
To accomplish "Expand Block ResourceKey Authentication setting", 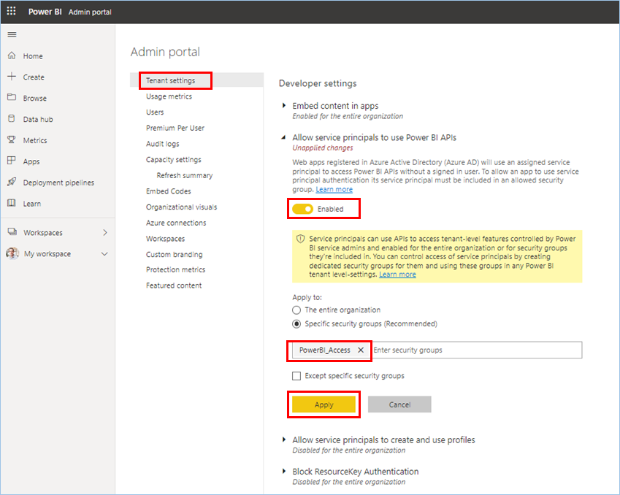I will (x=284, y=472).
